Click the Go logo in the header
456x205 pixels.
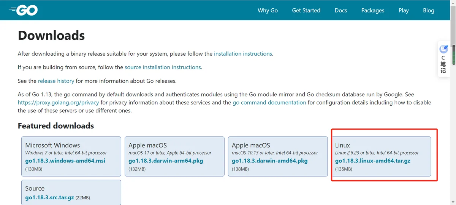point(23,10)
